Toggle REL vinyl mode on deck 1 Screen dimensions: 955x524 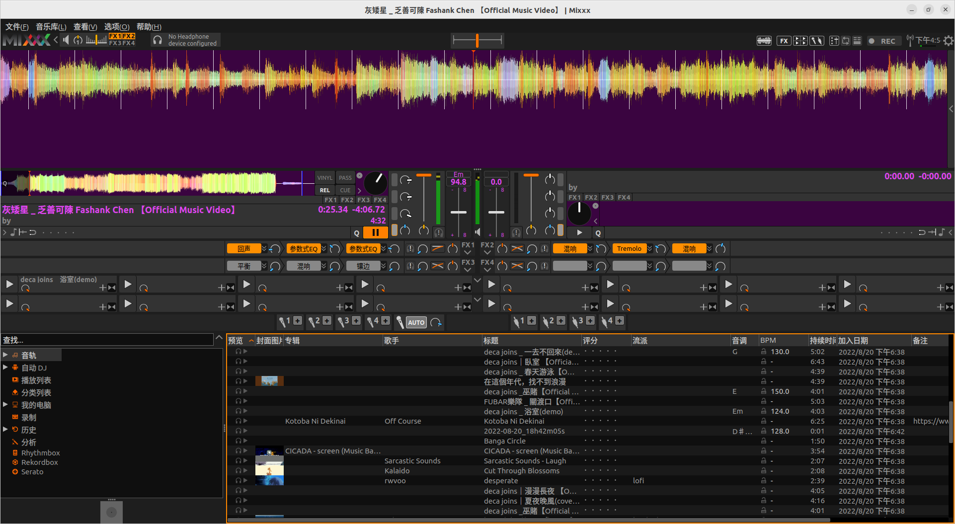[x=325, y=190]
